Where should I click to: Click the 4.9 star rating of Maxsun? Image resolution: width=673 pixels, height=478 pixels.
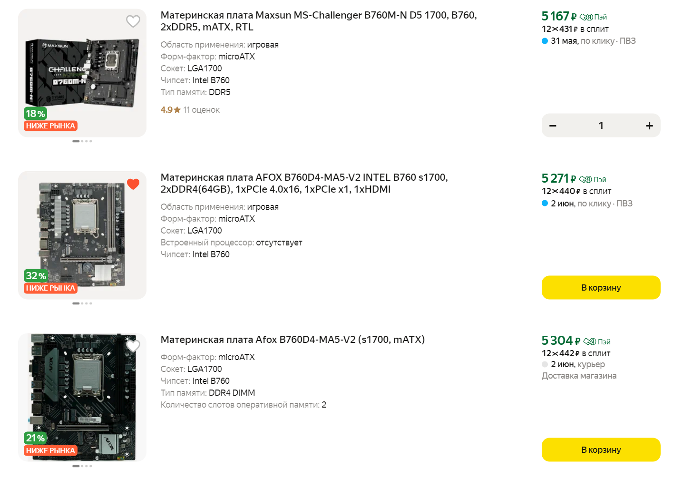170,110
